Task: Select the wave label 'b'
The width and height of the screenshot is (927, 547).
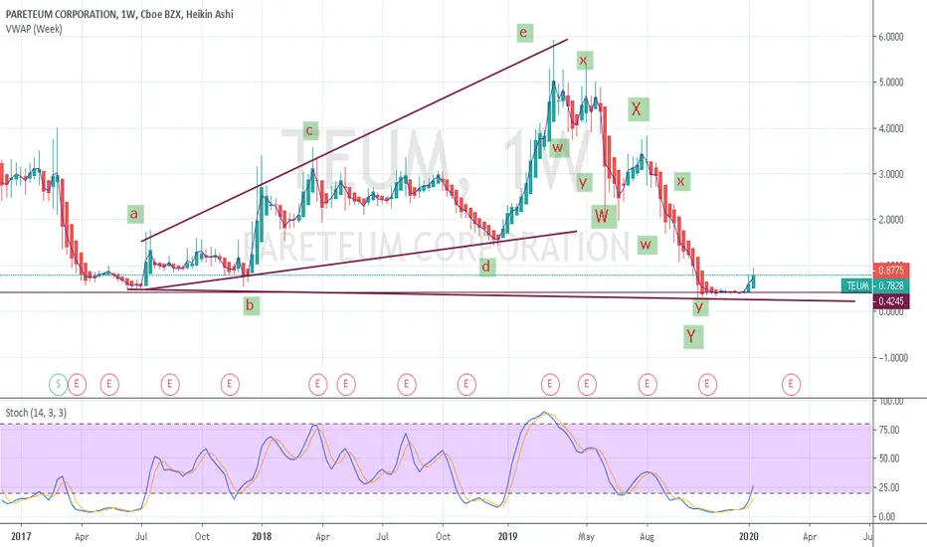Action: (250, 305)
